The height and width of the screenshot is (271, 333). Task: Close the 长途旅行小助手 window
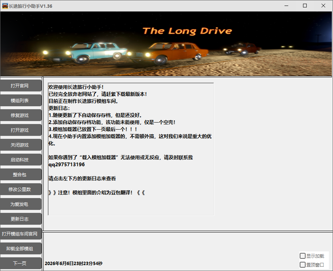point(323,6)
